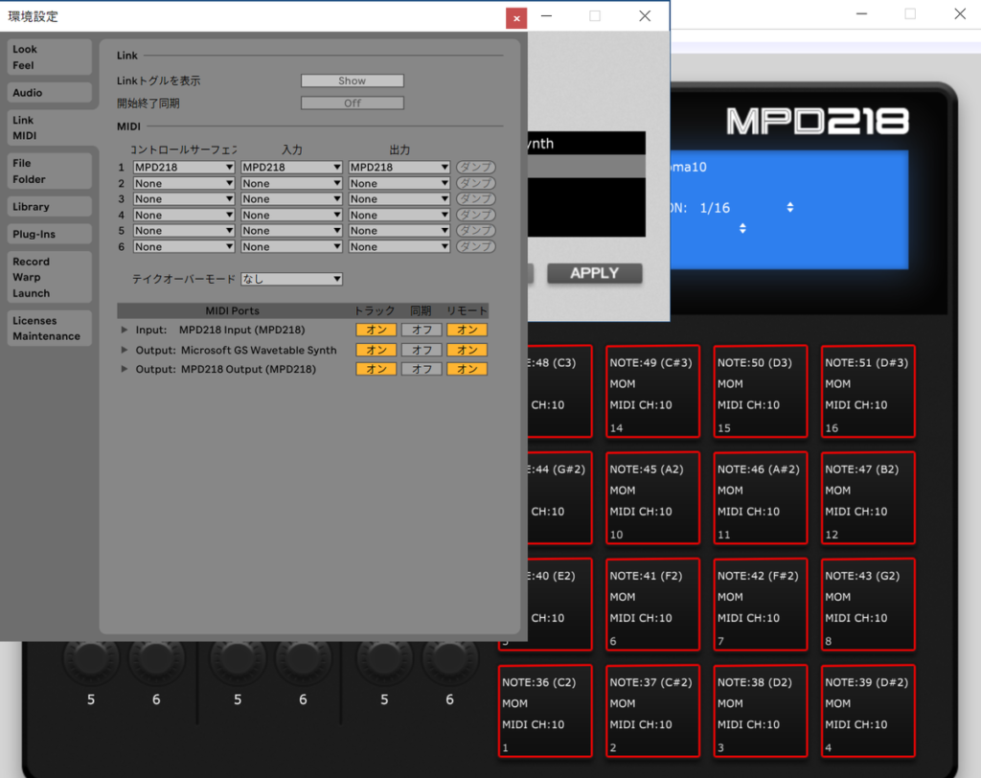Click the Dump button for row 6

pos(476,247)
